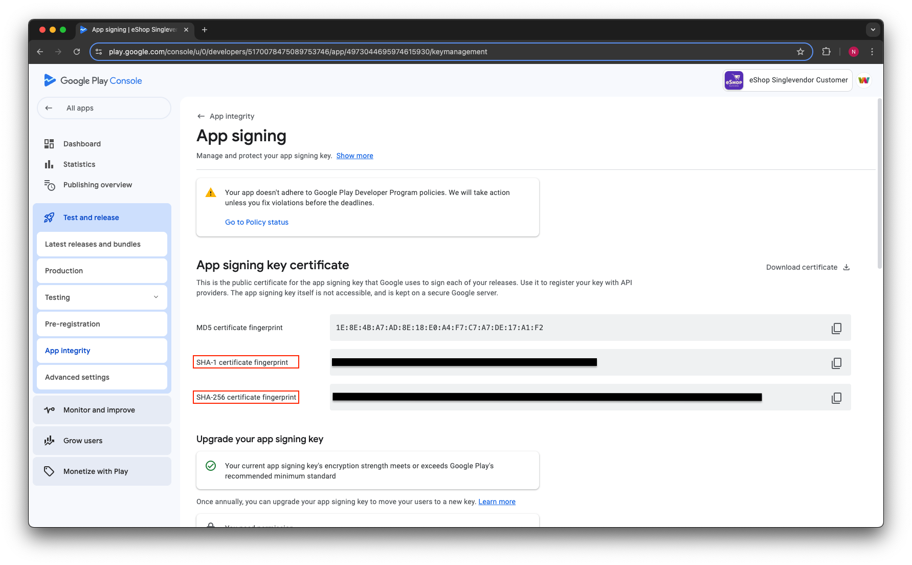Bookmark this page with the star icon
The height and width of the screenshot is (565, 912).
tap(800, 52)
